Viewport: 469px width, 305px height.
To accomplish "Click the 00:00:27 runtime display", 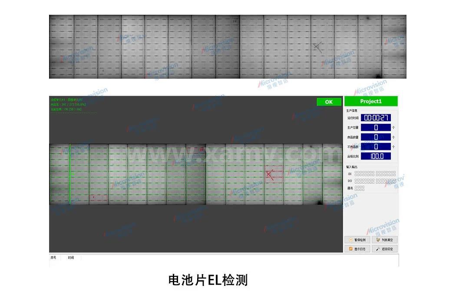I will (376, 118).
